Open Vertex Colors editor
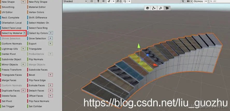The height and width of the screenshot is (111, 230). point(36,12)
